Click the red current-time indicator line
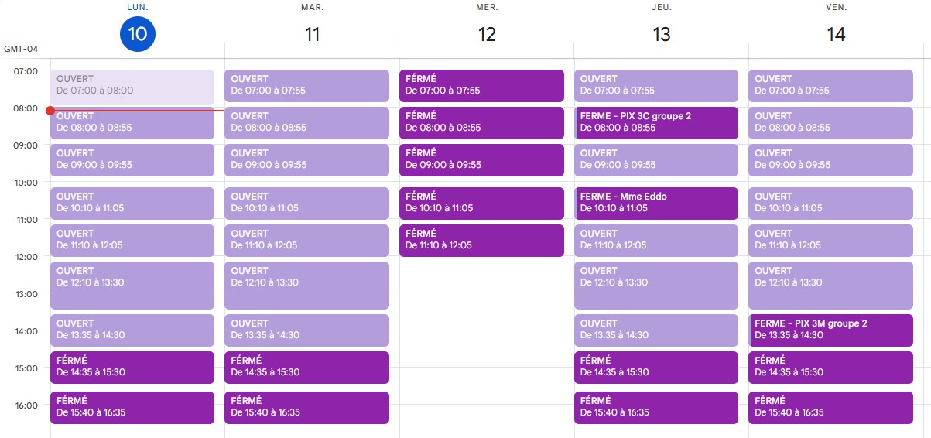 138,110
